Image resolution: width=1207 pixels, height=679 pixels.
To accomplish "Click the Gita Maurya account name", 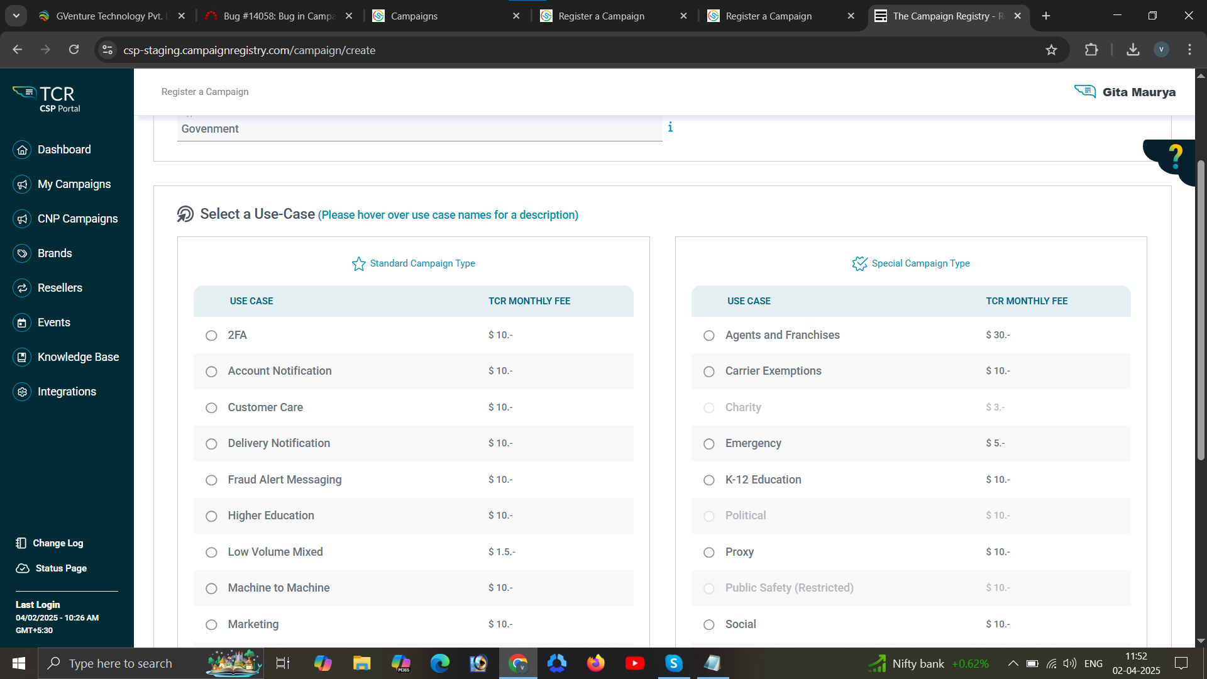I will [x=1138, y=92].
